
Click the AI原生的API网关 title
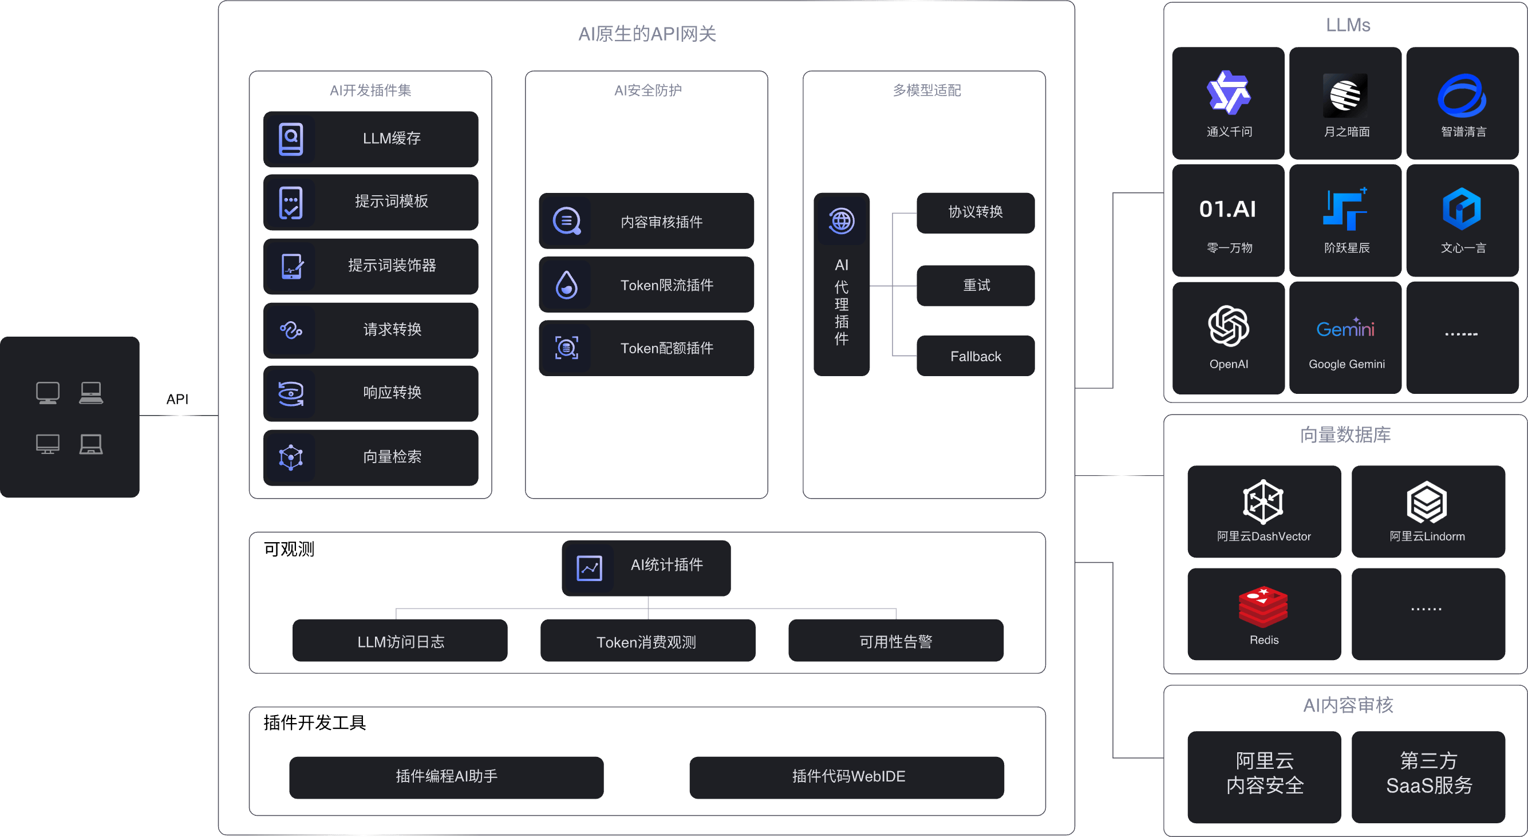pos(647,34)
